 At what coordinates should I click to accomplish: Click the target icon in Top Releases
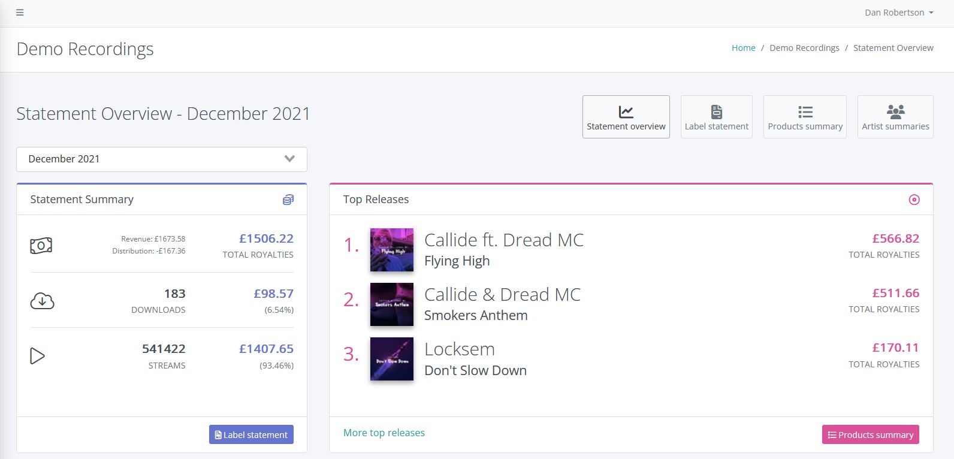pos(914,200)
